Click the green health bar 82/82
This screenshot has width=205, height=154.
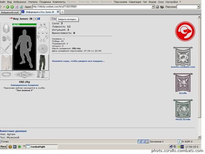(24, 24)
